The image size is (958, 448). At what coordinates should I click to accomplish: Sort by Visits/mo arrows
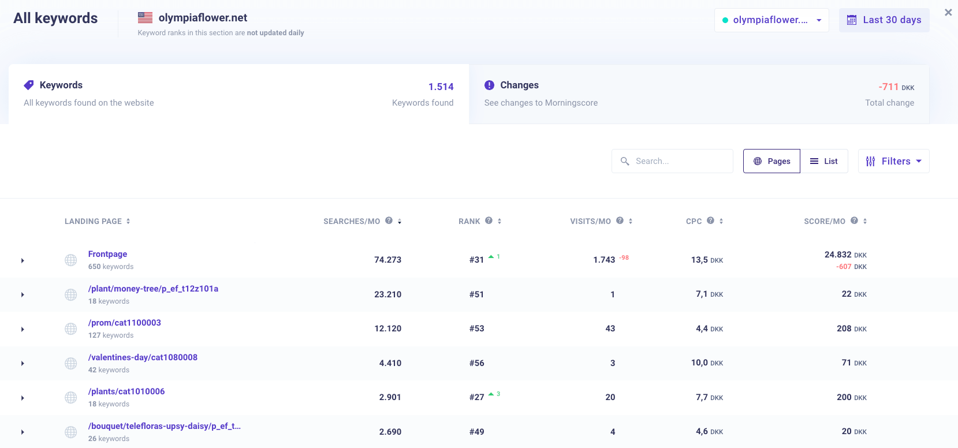point(631,221)
